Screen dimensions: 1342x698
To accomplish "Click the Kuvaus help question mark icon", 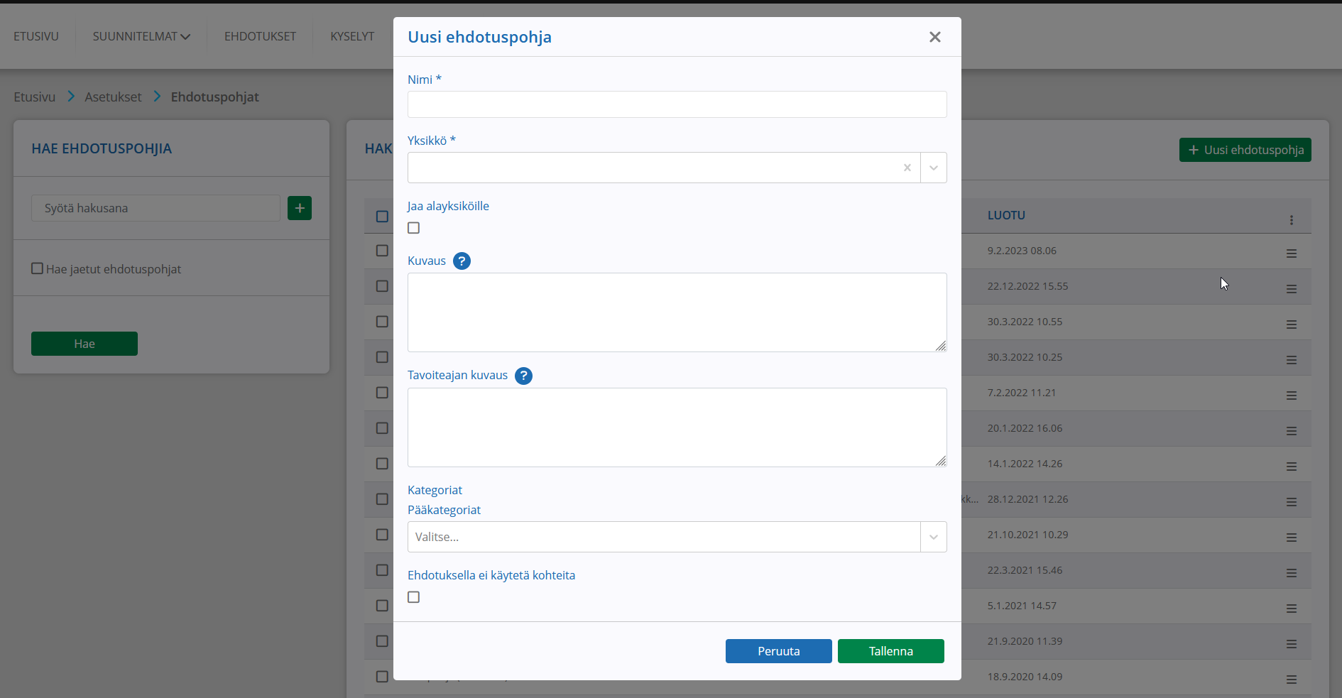I will tap(462, 261).
